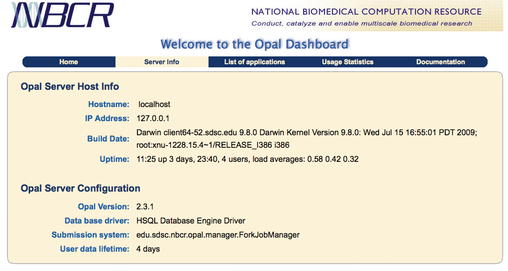The image size is (508, 271).
Task: Click the 'Uptime:' label
Action: 114,159
